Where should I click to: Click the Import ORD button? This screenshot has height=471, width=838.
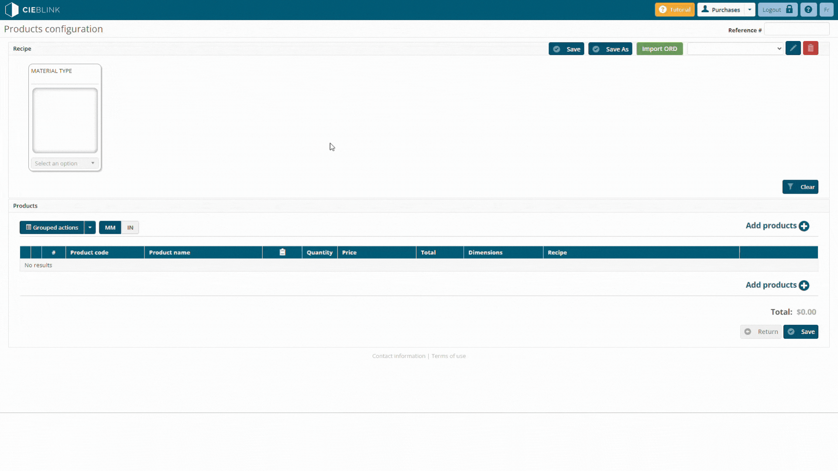[659, 49]
